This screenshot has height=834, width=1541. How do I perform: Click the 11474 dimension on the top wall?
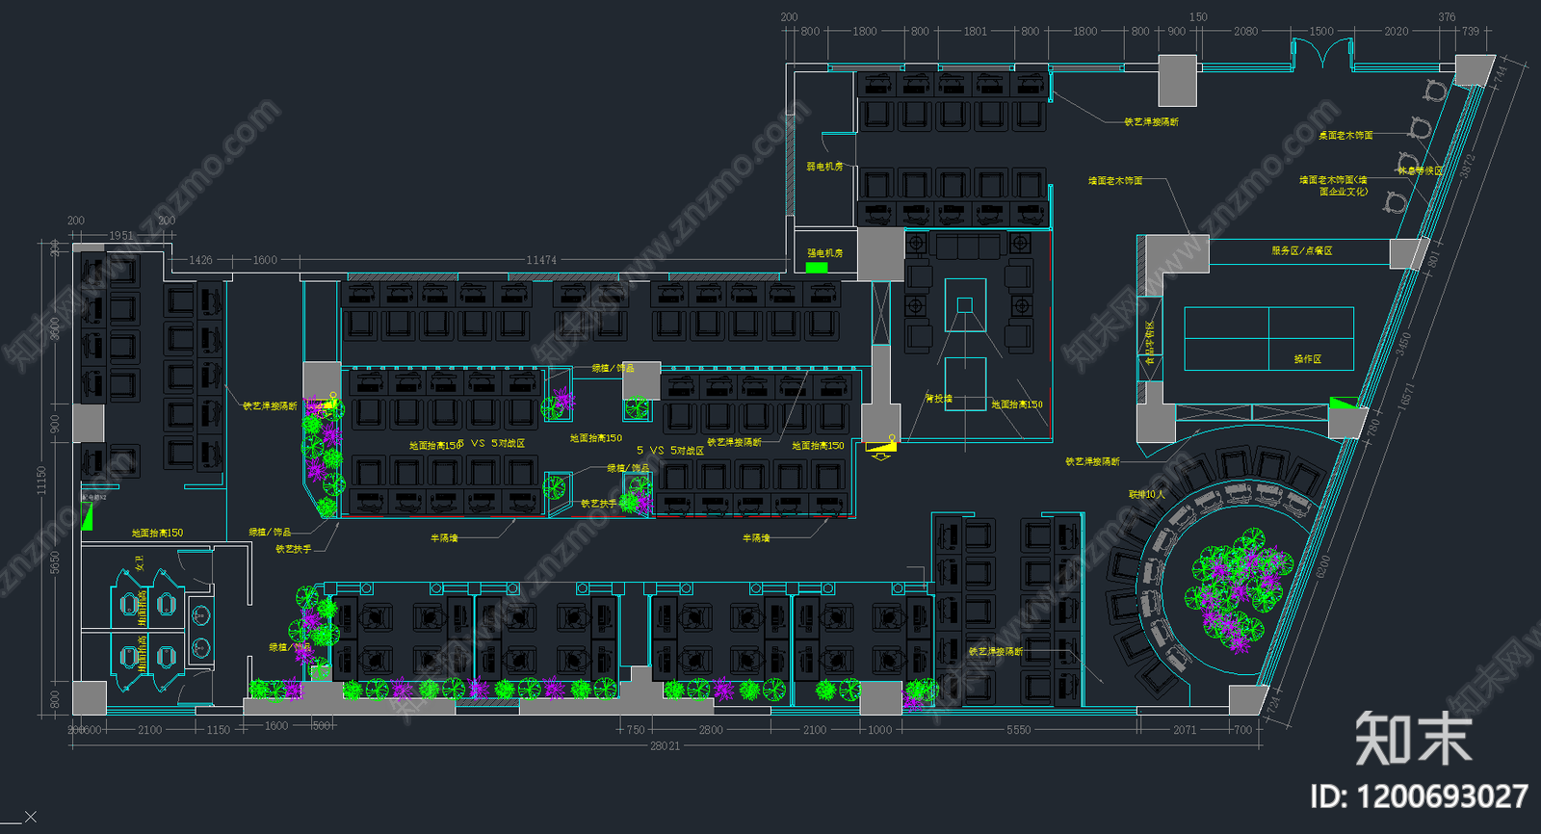pos(541,260)
